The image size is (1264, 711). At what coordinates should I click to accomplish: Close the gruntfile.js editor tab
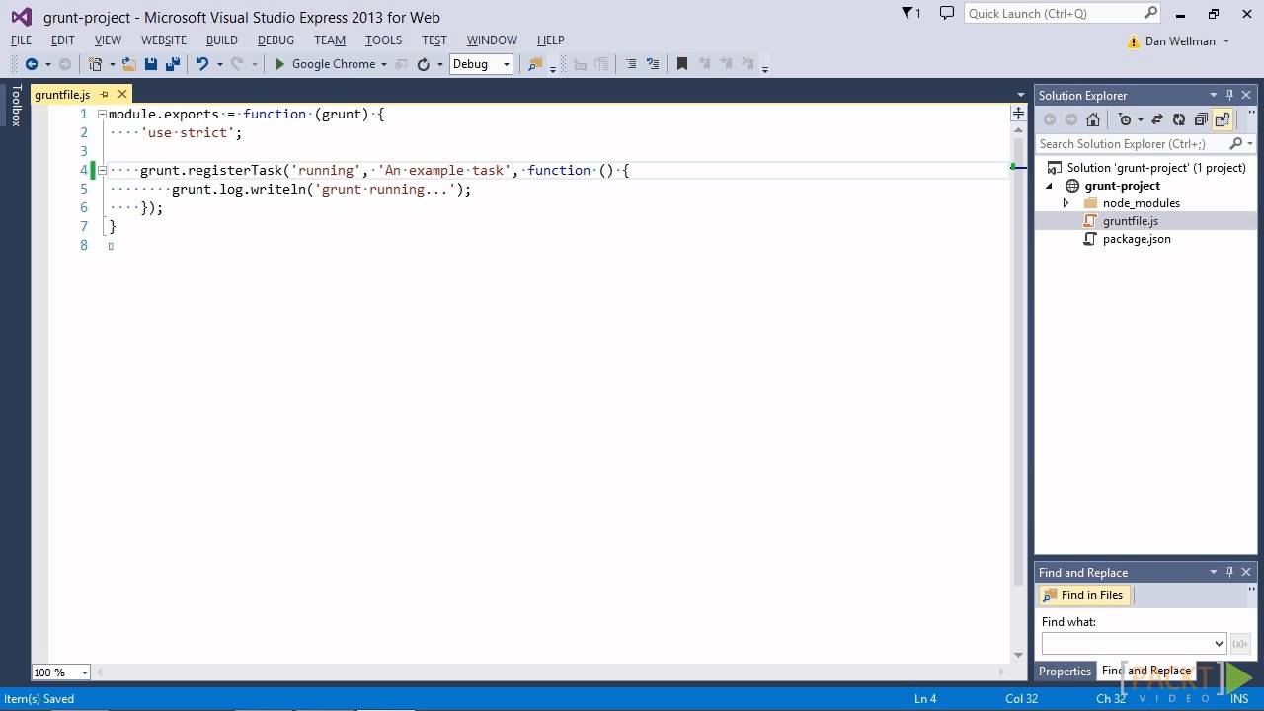click(122, 95)
